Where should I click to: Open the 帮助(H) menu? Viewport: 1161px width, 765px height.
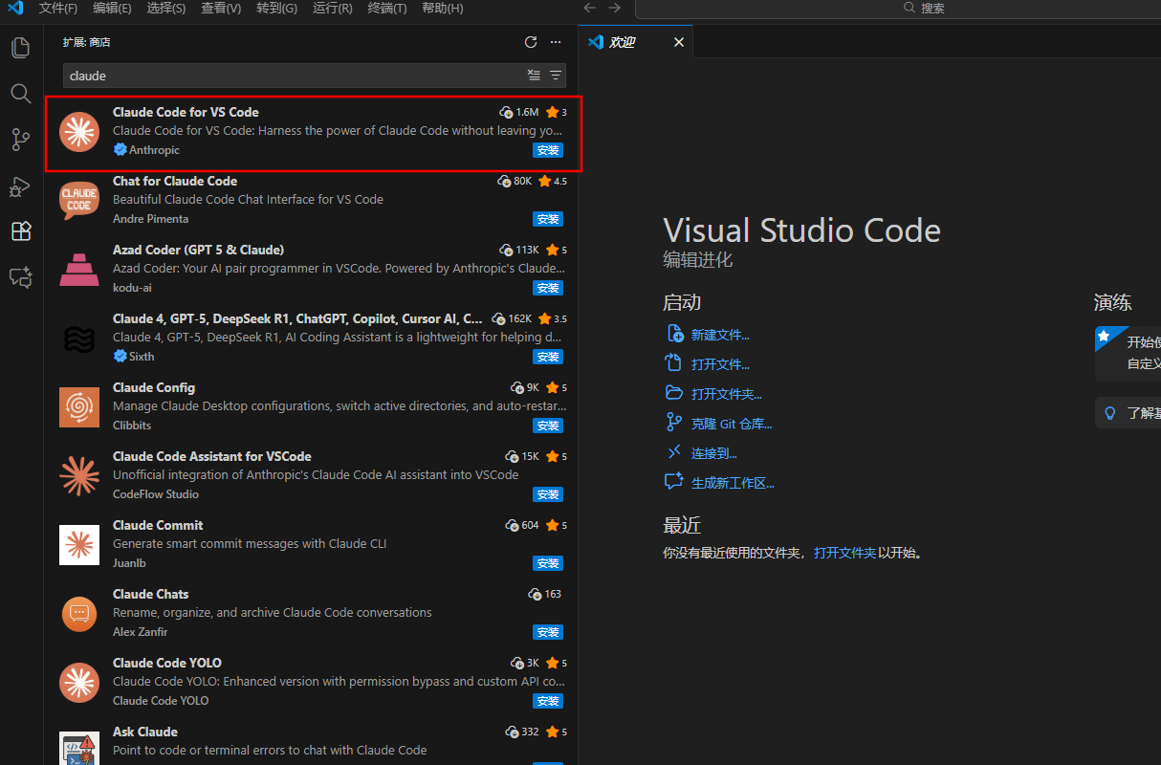point(443,8)
